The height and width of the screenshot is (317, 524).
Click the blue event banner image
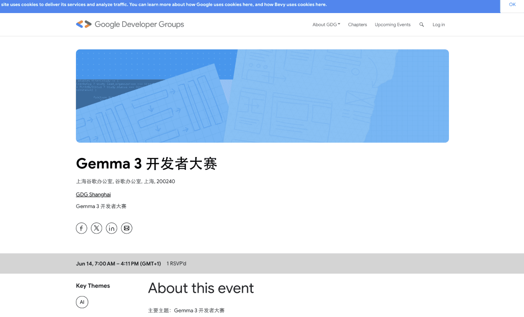click(x=262, y=96)
